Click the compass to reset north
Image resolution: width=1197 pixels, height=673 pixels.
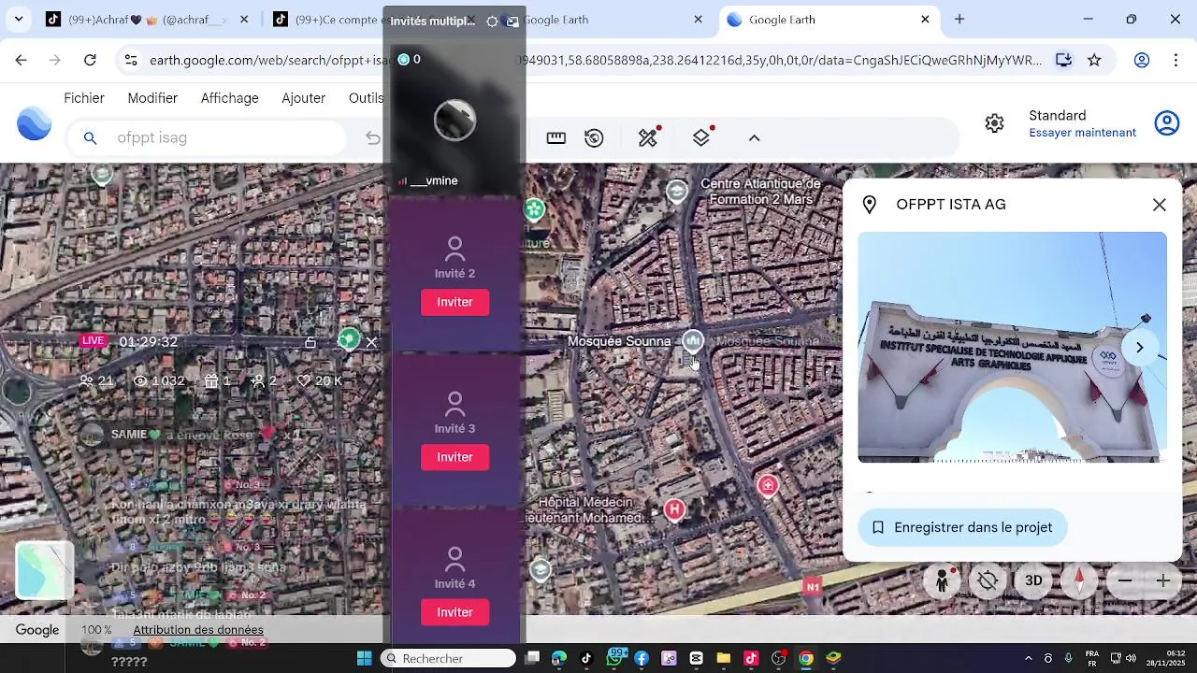tap(1079, 580)
